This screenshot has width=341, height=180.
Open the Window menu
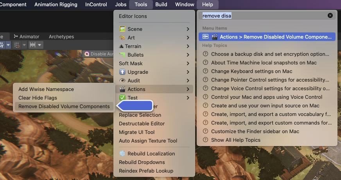point(185,5)
